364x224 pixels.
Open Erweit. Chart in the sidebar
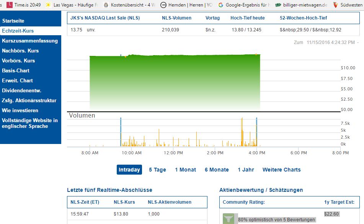[x=17, y=80]
